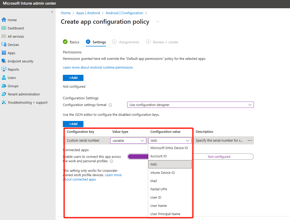290x220 pixels.
Task: Click the Endpoint security shield icon
Action: 4,61
